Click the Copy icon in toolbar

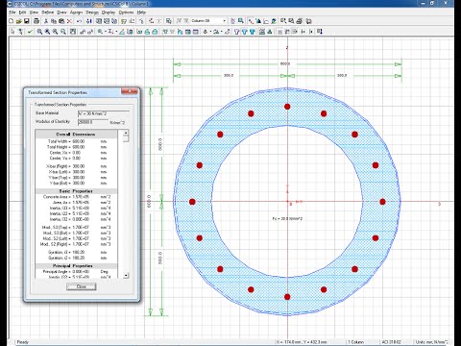pos(54,21)
